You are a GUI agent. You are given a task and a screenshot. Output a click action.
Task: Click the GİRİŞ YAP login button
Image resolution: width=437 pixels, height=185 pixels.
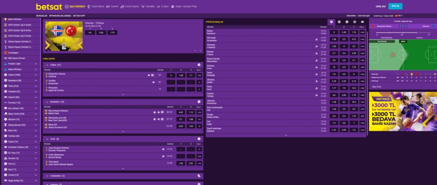pos(381,6)
